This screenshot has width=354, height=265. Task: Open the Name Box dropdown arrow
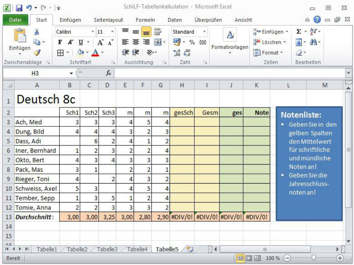(x=71, y=73)
